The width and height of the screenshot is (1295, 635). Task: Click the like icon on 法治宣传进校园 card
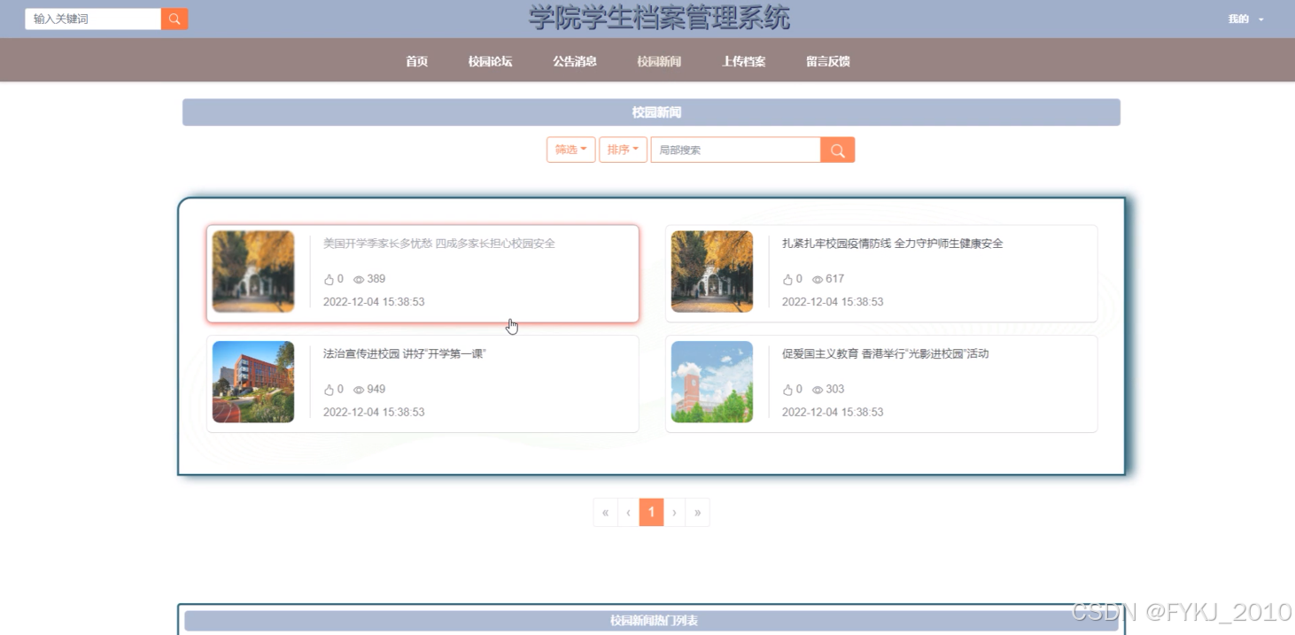(329, 390)
